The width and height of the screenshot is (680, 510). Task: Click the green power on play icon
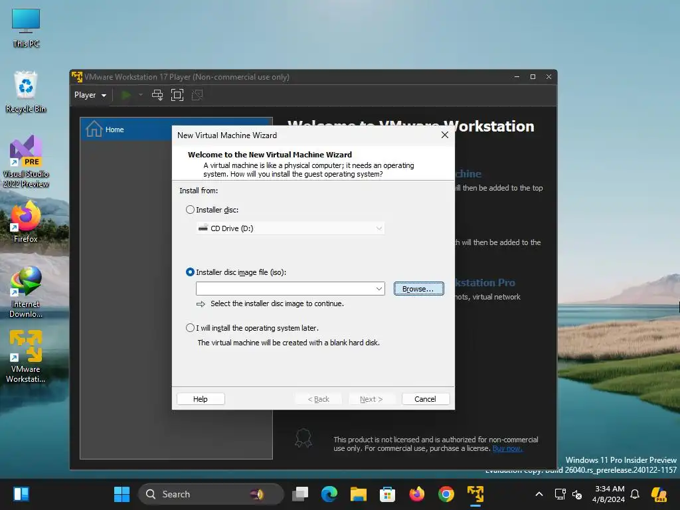pos(126,95)
